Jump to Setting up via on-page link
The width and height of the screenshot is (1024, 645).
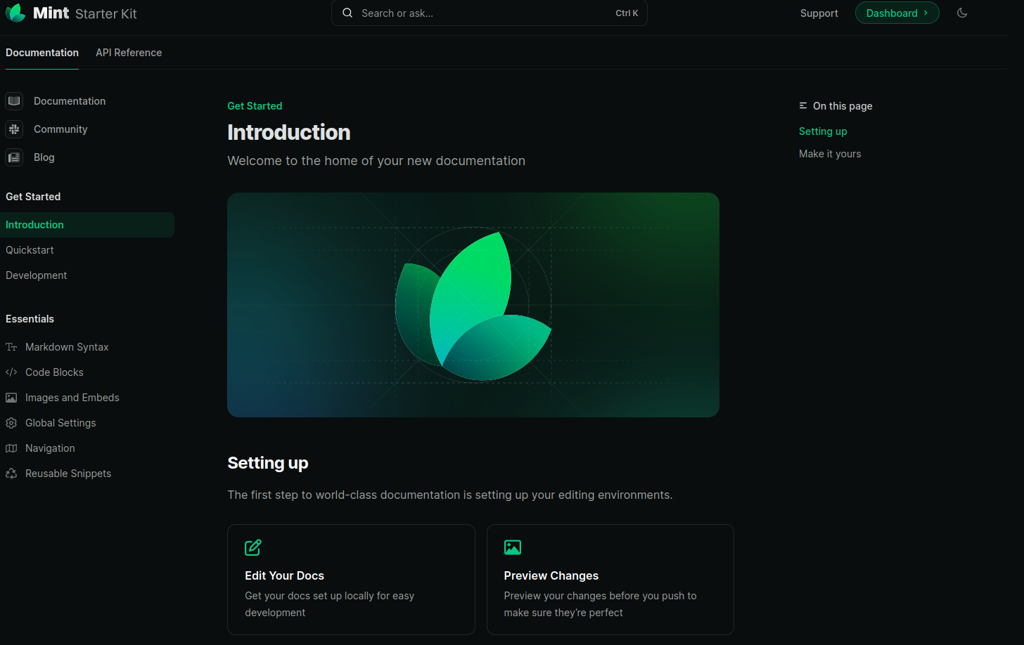[x=823, y=131]
